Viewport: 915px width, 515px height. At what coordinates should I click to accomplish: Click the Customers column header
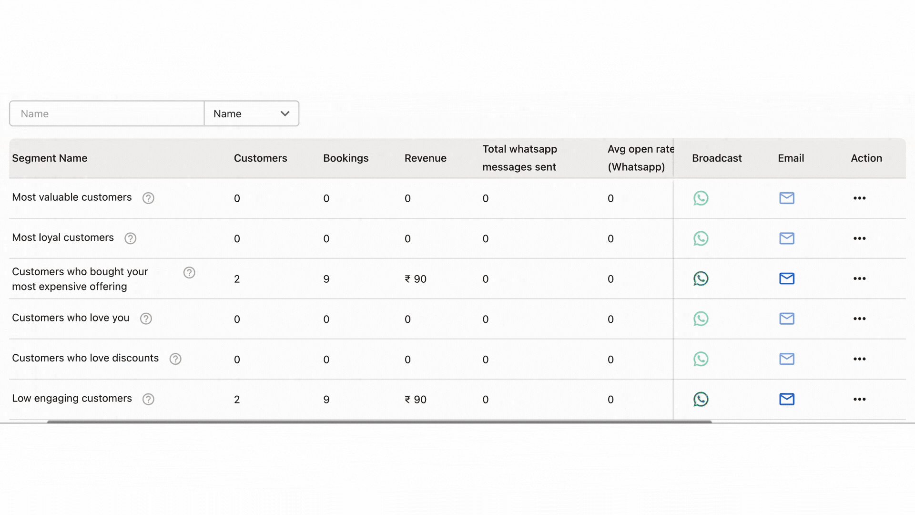point(260,158)
